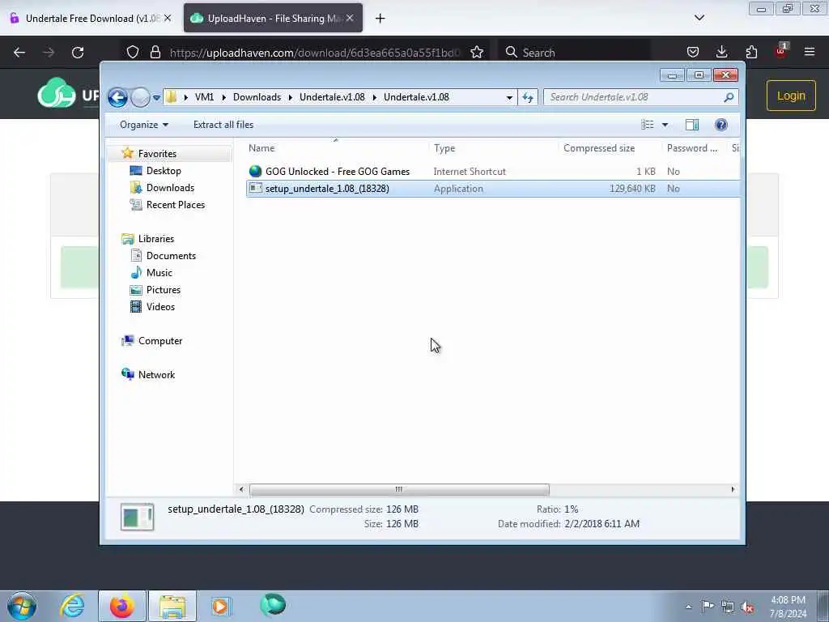Sort by Compressed size column
Image resolution: width=829 pixels, height=622 pixels.
point(599,148)
